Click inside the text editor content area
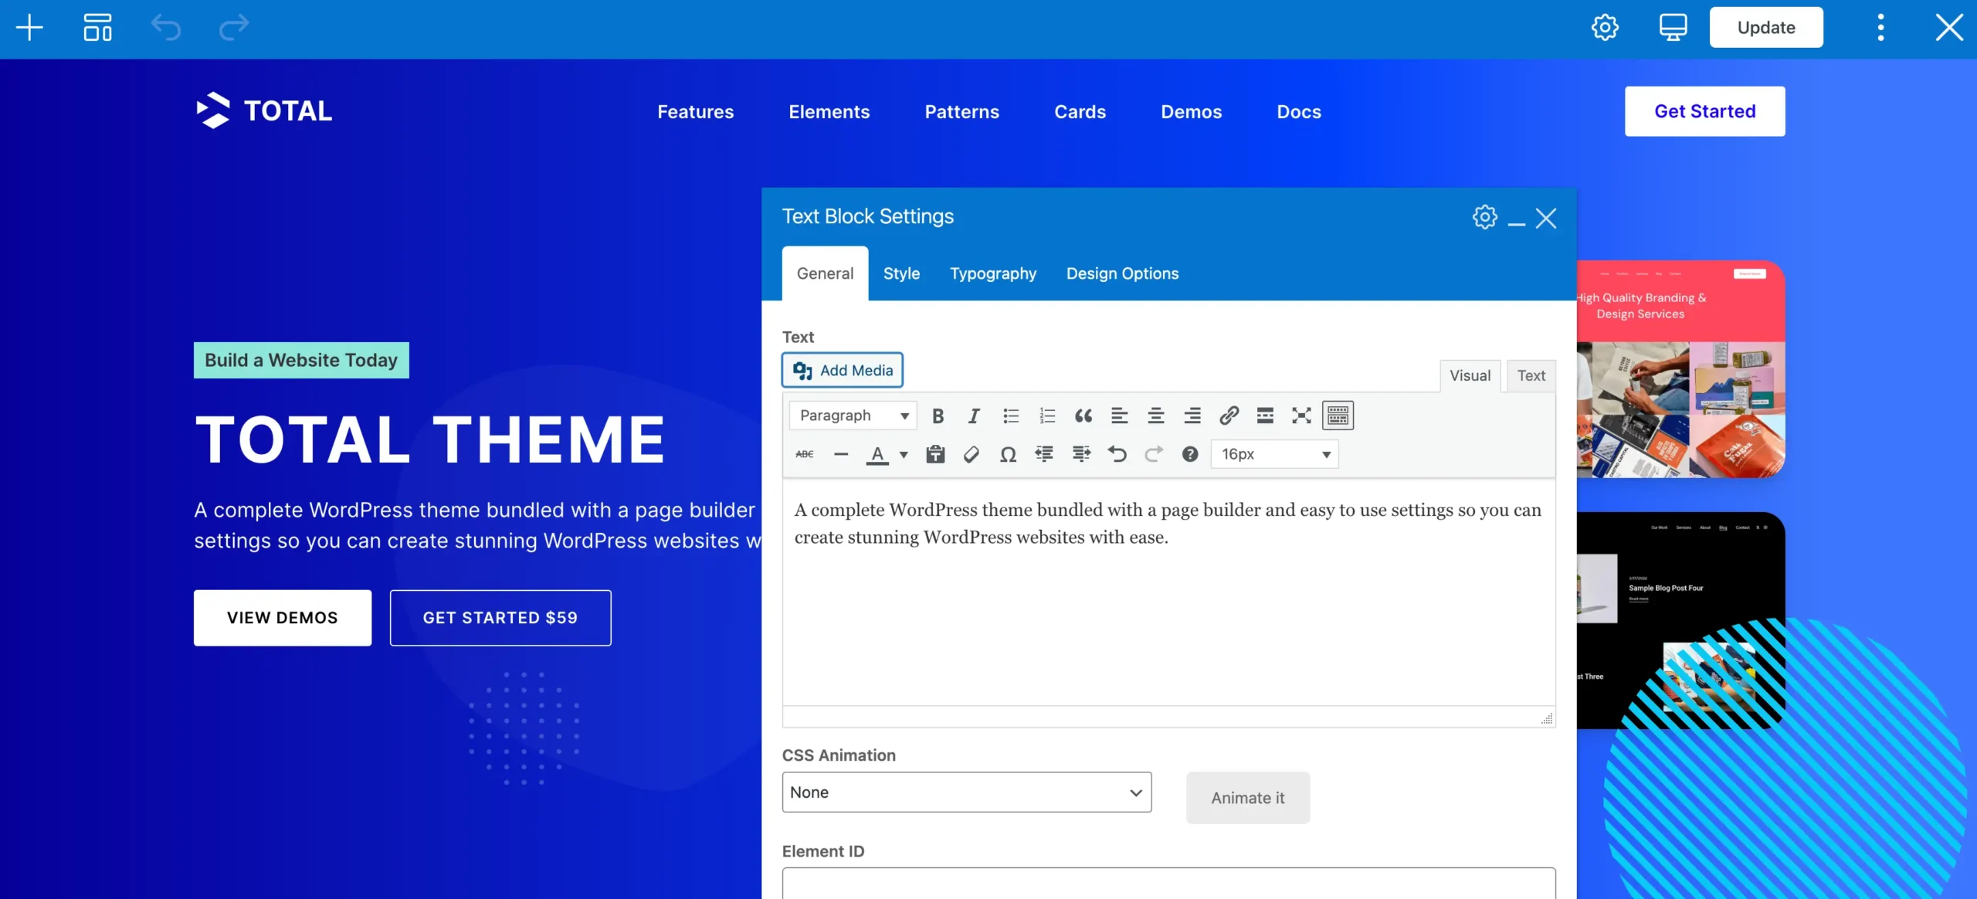 point(1168,592)
